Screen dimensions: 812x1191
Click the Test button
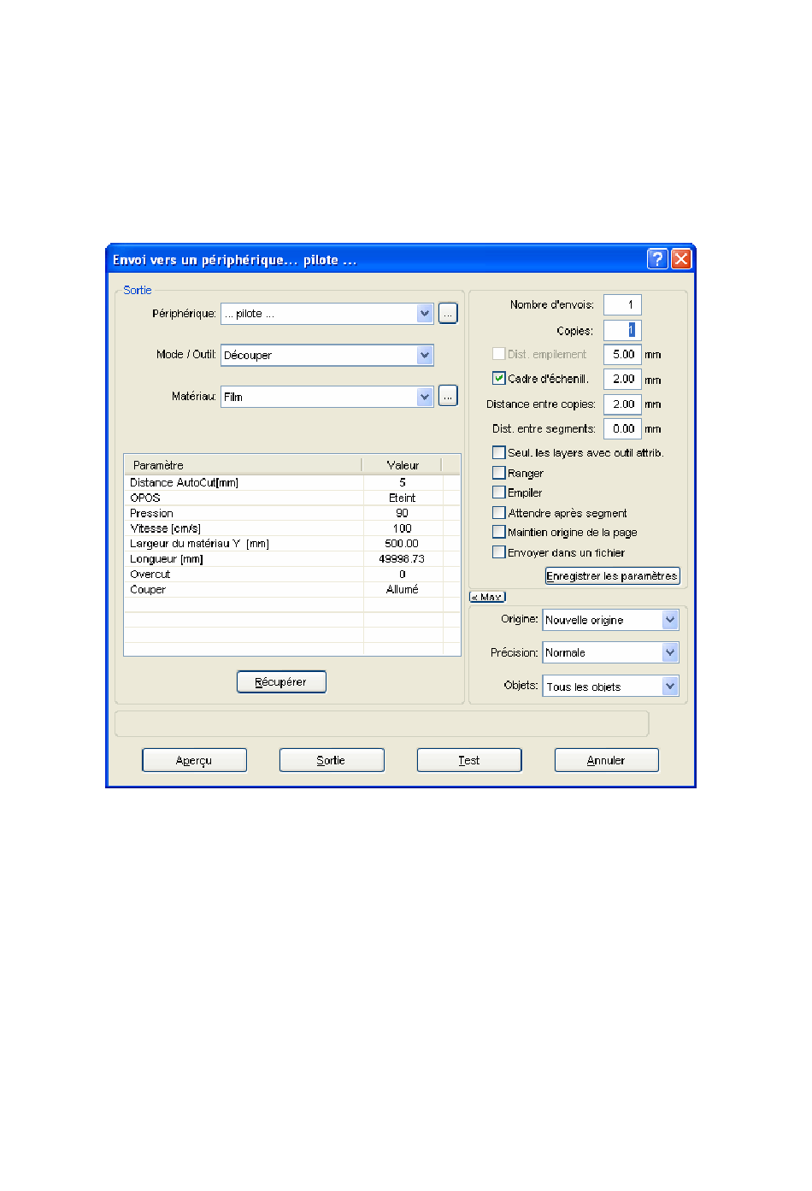[x=469, y=760]
